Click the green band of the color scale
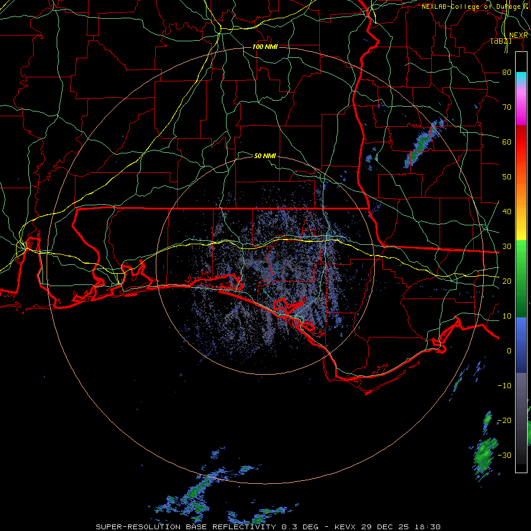 point(521,278)
